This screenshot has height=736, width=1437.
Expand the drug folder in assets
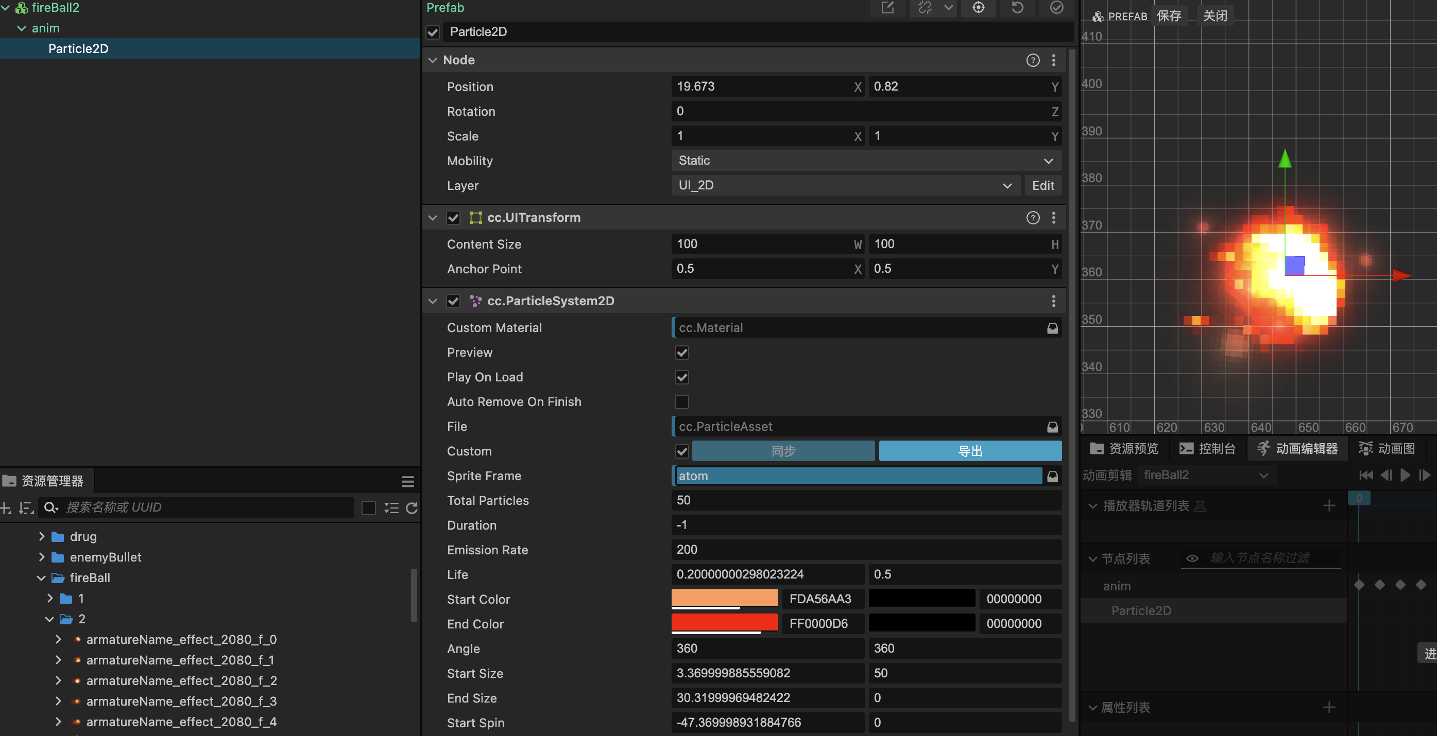click(x=42, y=536)
